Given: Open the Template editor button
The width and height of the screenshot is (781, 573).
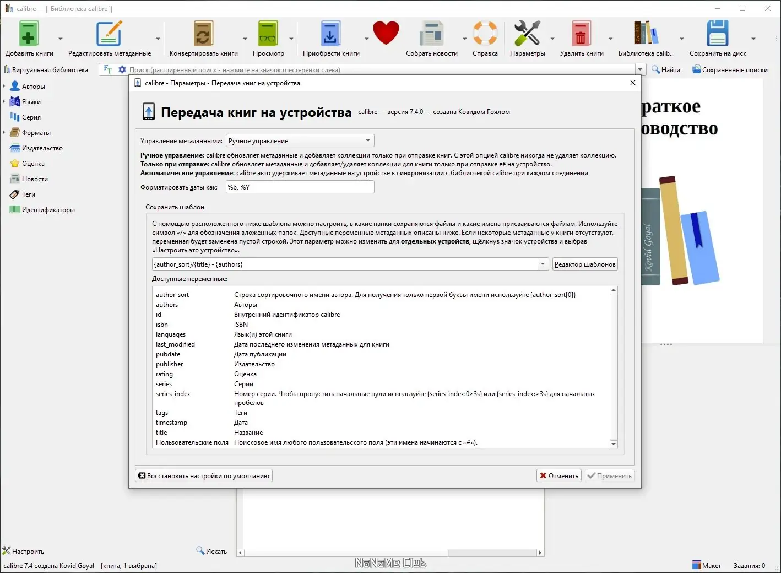Looking at the screenshot, I should (x=585, y=264).
